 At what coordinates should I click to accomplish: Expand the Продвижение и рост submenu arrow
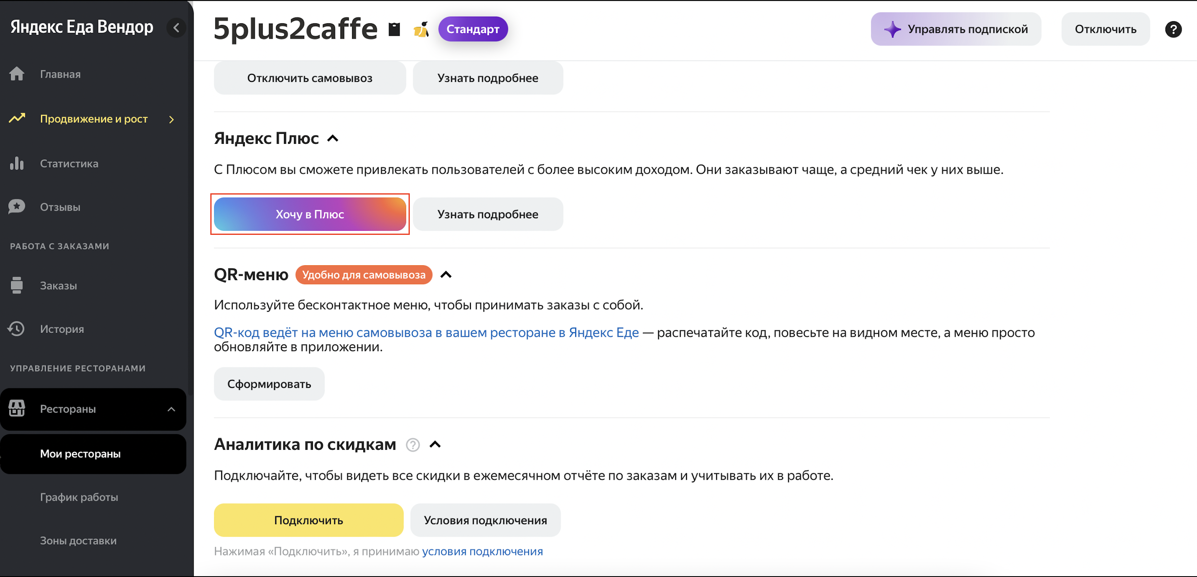[x=172, y=119]
